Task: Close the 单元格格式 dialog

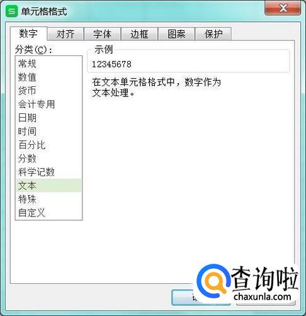Action: 283,8
